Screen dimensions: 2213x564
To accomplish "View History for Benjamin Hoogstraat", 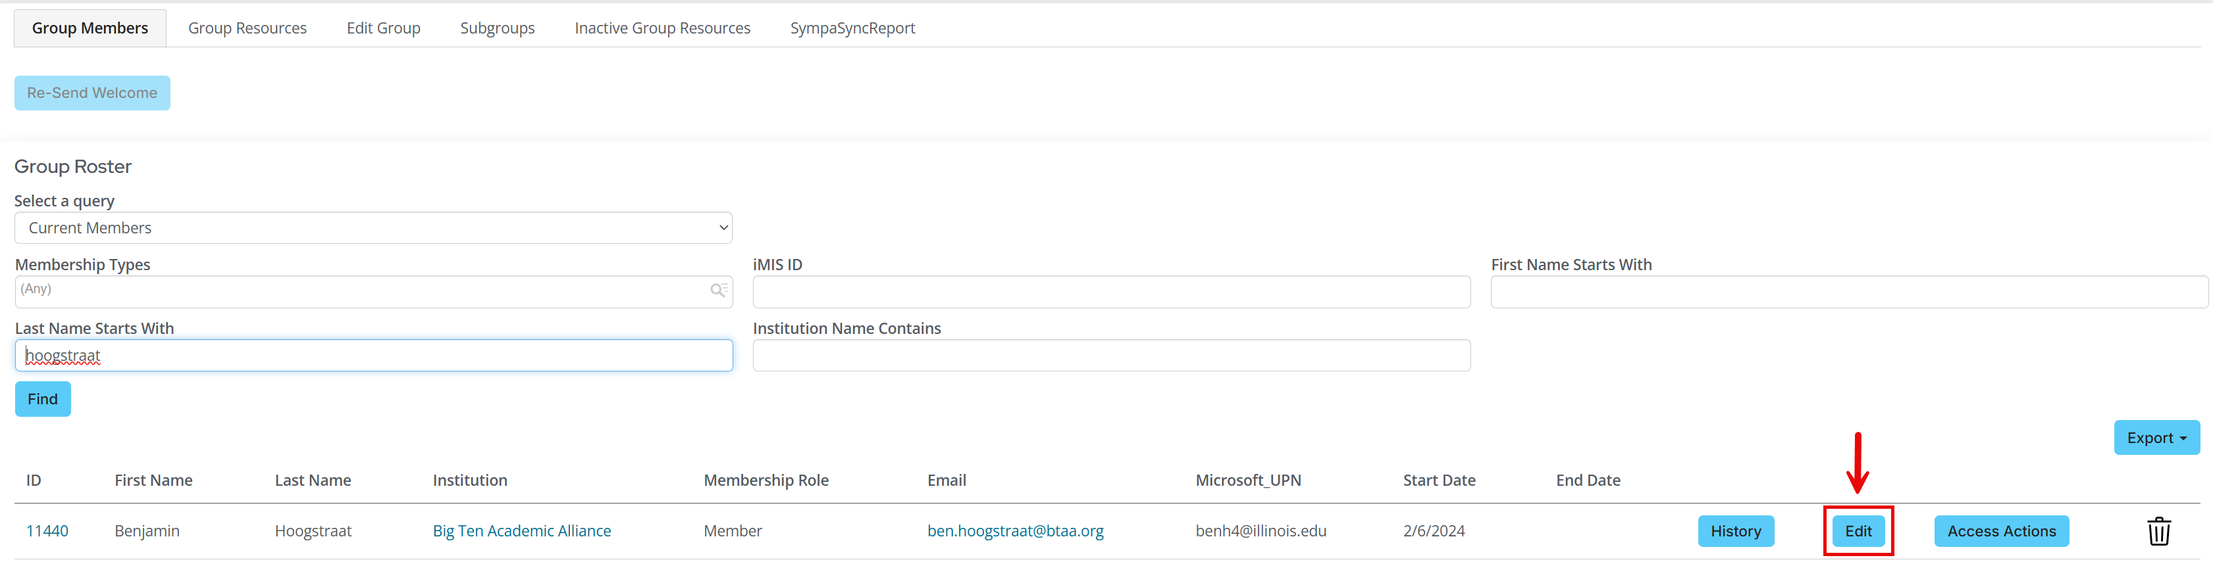I will [x=1735, y=531].
